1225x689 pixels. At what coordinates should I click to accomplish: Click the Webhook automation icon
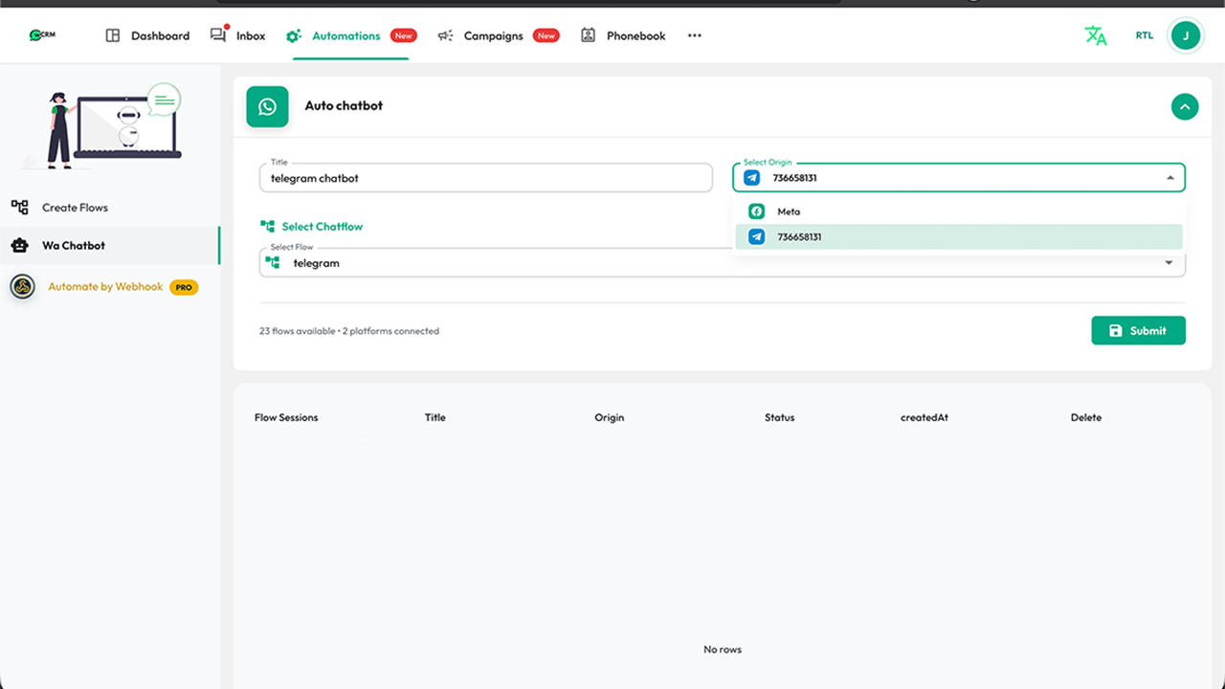click(x=22, y=286)
